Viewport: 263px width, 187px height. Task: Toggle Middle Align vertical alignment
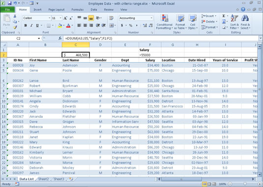pyautogui.click(x=85, y=18)
